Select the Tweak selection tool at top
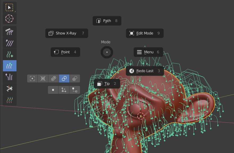The image size is (234, 153). point(10,7)
